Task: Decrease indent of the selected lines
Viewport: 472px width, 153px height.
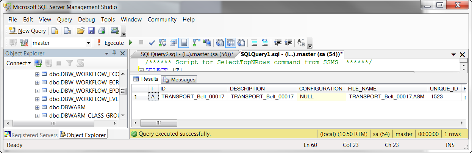Action: click(278, 43)
